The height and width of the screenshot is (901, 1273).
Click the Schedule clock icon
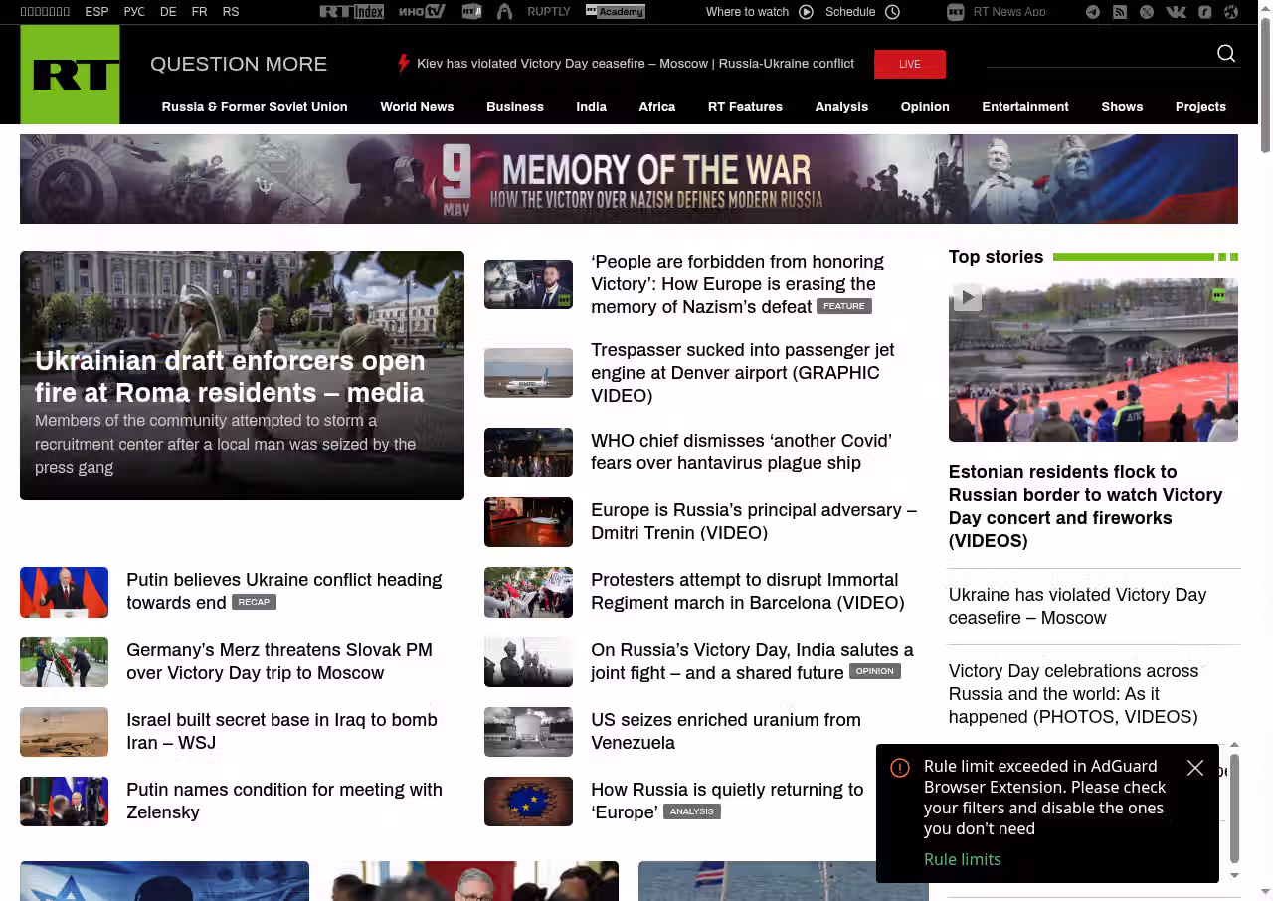point(892,12)
